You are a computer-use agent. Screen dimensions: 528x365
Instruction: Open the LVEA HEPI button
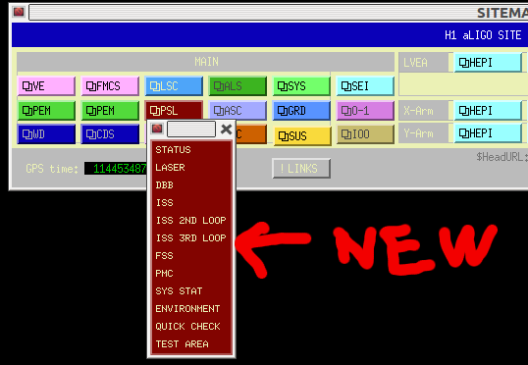[x=489, y=63]
